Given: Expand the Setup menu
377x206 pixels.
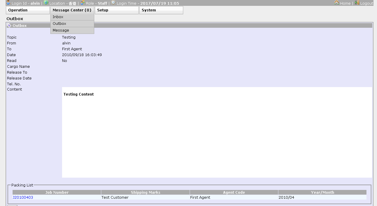Looking at the screenshot, I should click(116, 10).
